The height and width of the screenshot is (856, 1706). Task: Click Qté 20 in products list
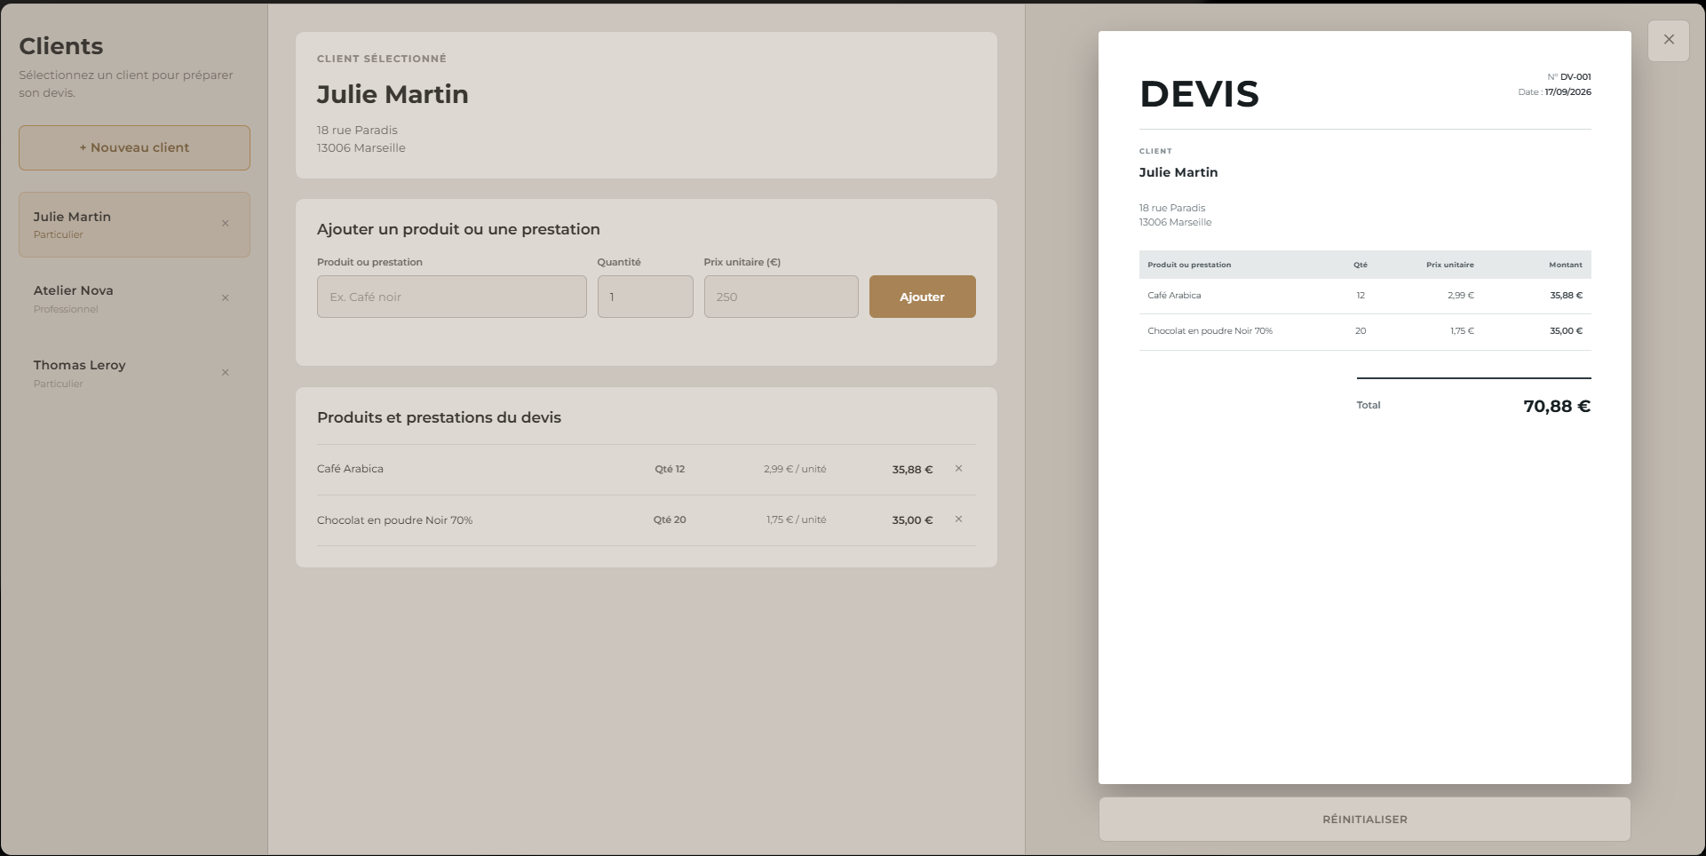pos(670,520)
